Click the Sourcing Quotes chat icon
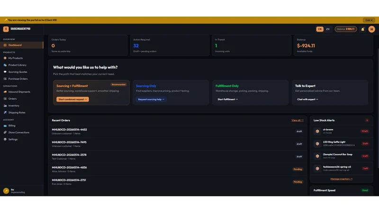 pos(5,72)
